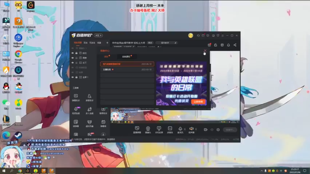Expand the mode switch pill beside logo

click(x=98, y=35)
